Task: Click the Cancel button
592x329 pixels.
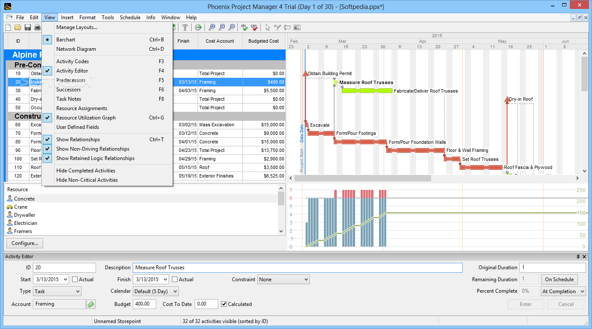Action: (566, 304)
